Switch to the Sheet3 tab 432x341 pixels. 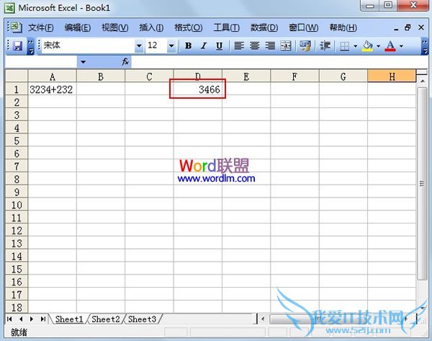coord(142,319)
